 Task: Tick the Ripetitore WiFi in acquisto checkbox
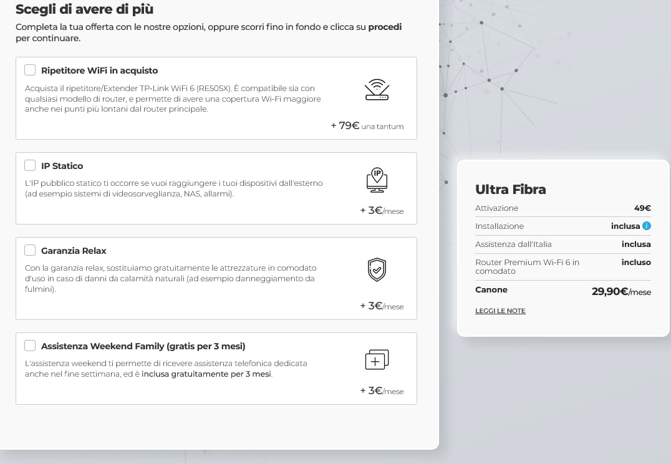[x=30, y=70]
